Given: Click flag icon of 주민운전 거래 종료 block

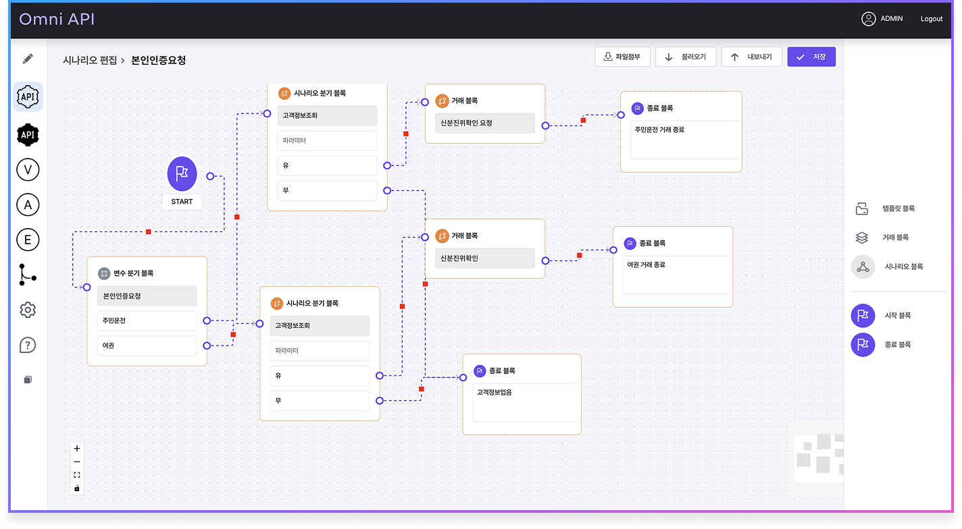Looking at the screenshot, I should tap(637, 108).
